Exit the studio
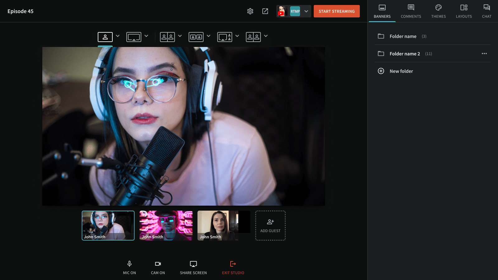The width and height of the screenshot is (498, 280). pyautogui.click(x=233, y=268)
